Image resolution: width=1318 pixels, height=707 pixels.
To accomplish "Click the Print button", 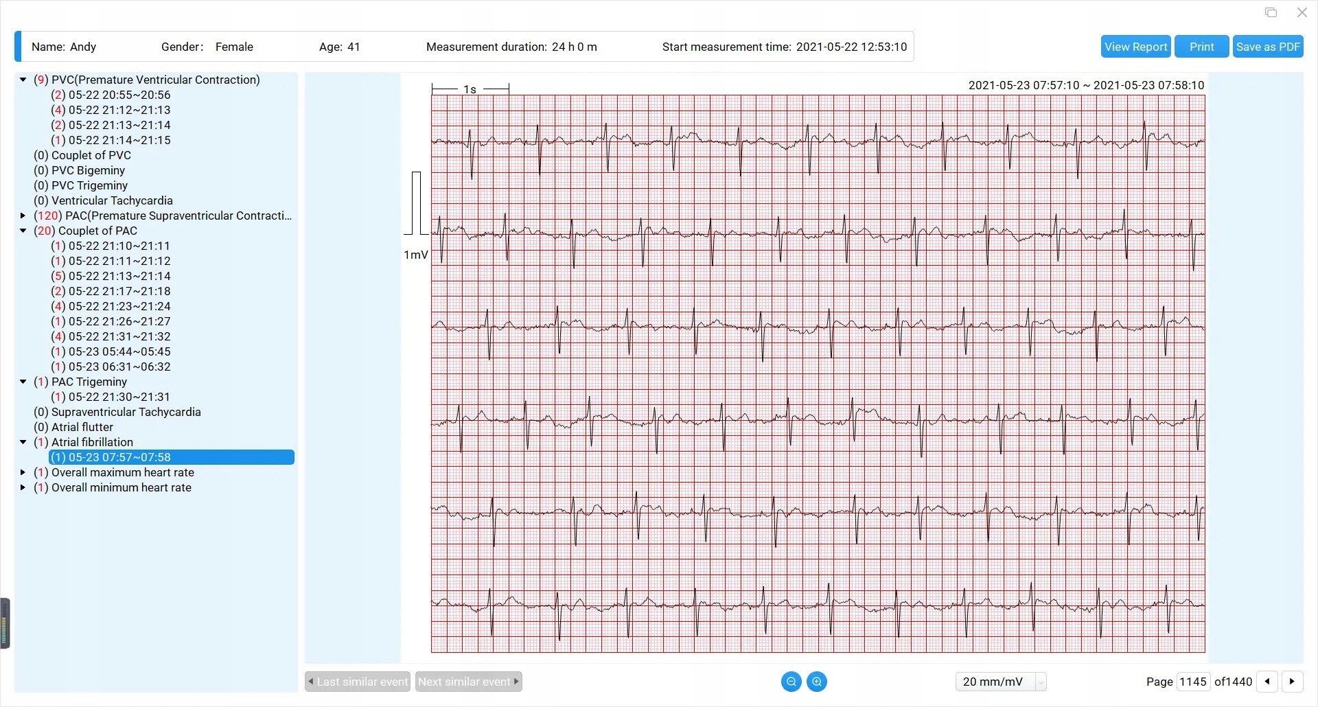I will 1201,47.
